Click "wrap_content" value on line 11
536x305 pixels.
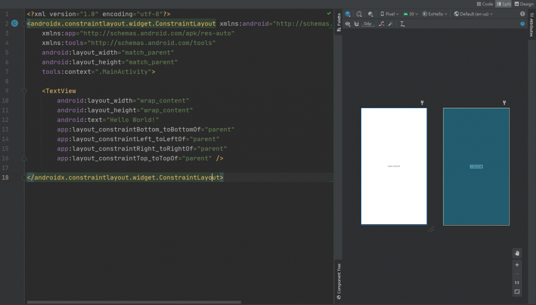point(167,110)
